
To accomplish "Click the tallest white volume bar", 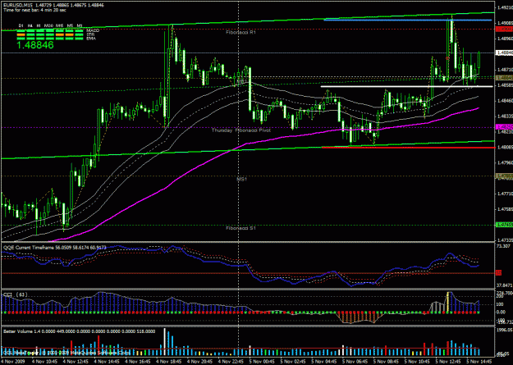I will (164, 342).
